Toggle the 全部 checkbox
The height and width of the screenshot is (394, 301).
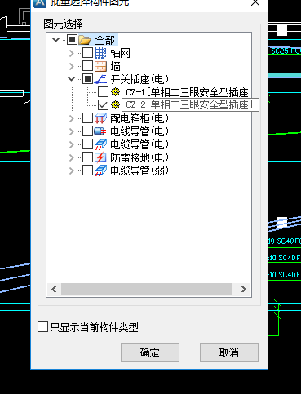point(72,40)
